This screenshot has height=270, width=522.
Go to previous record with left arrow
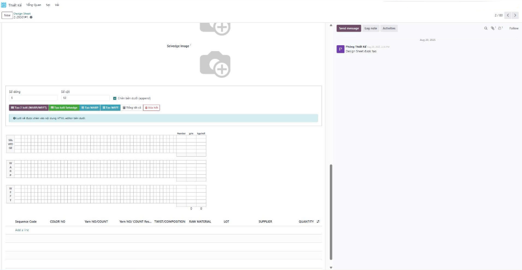click(x=508, y=16)
